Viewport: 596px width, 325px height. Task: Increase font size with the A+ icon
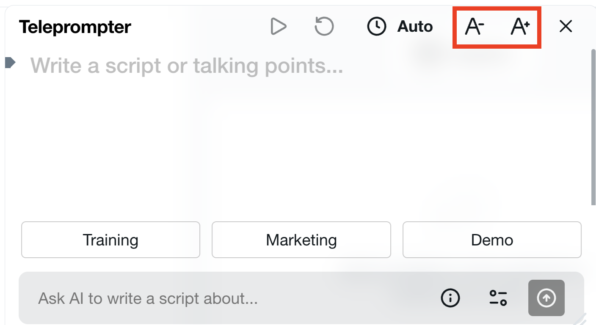(520, 27)
